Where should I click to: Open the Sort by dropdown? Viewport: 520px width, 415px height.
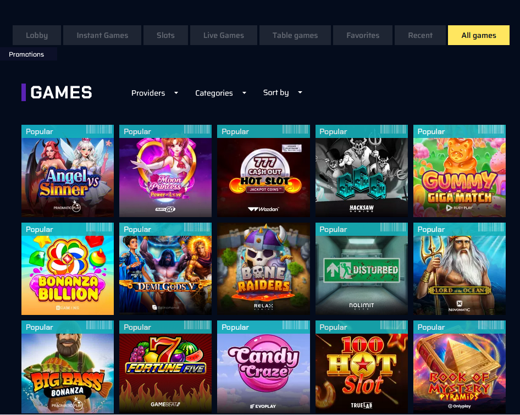coord(283,92)
